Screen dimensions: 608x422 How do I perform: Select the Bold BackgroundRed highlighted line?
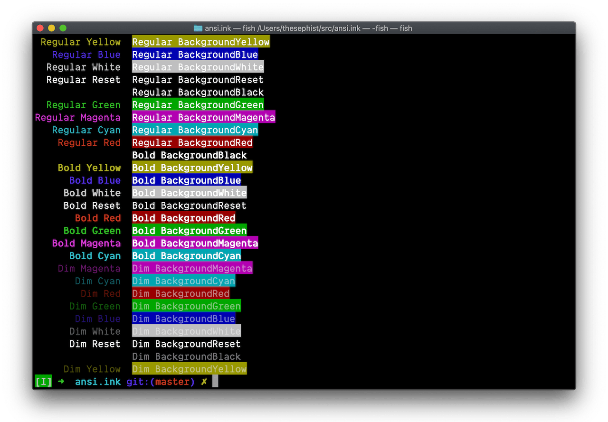[184, 218]
